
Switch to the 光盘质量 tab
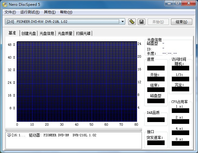65,33
